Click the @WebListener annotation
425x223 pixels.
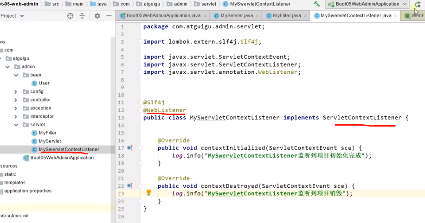165,110
